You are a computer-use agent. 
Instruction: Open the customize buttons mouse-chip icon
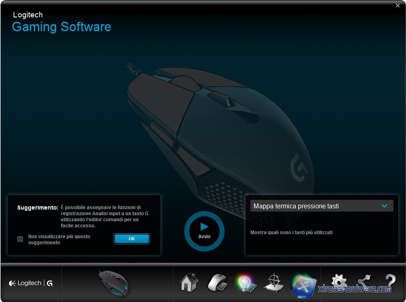click(218, 283)
